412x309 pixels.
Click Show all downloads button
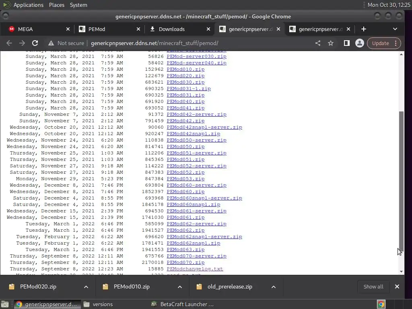coord(373,286)
